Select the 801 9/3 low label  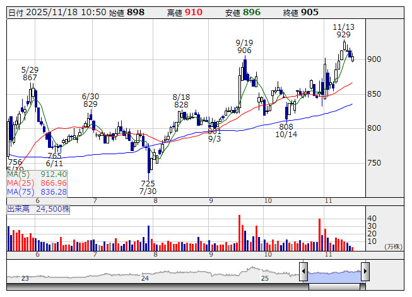[215, 135]
